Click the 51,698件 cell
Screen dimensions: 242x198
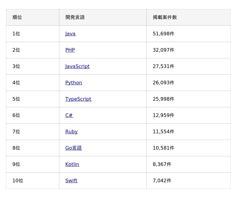[163, 34]
